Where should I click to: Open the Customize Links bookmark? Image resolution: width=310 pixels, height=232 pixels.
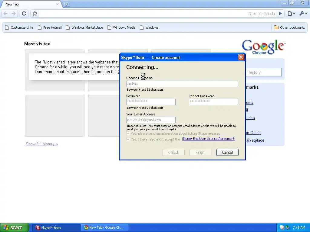pyautogui.click(x=19, y=27)
